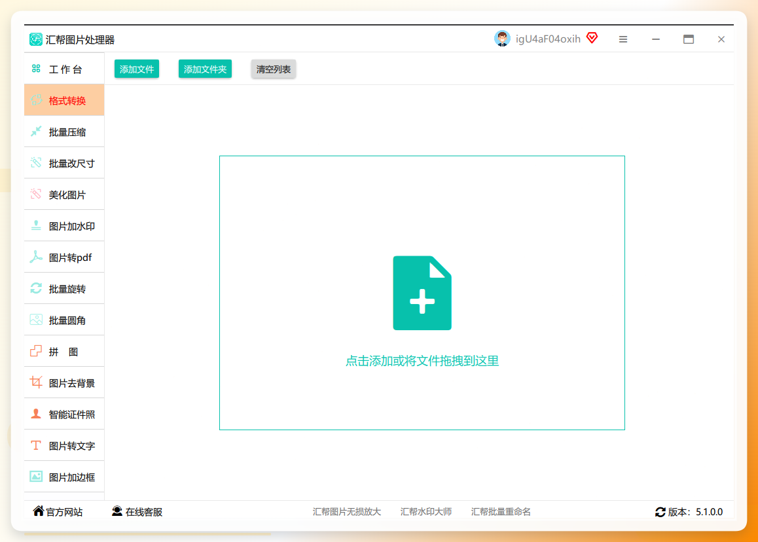Choose 批量旋转 from sidebar

[x=64, y=288]
